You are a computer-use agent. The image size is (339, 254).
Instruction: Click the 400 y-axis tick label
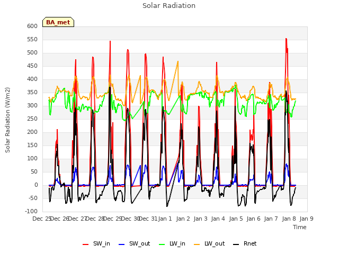pyautogui.click(x=32, y=79)
